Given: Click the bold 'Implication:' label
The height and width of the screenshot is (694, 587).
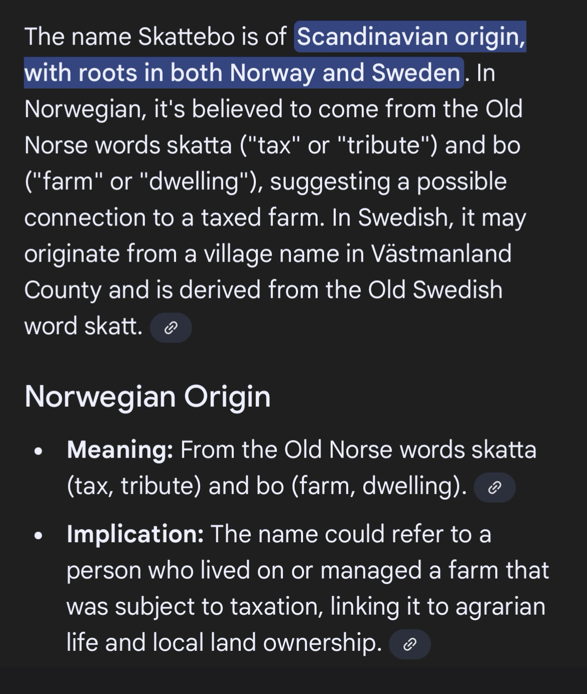Looking at the screenshot, I should pyautogui.click(x=135, y=534).
